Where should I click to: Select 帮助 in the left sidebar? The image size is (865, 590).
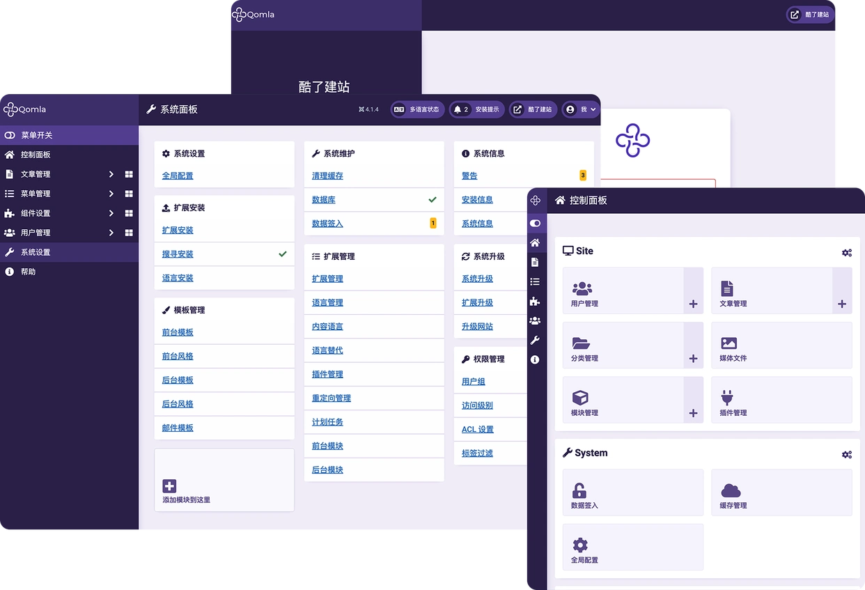(28, 272)
